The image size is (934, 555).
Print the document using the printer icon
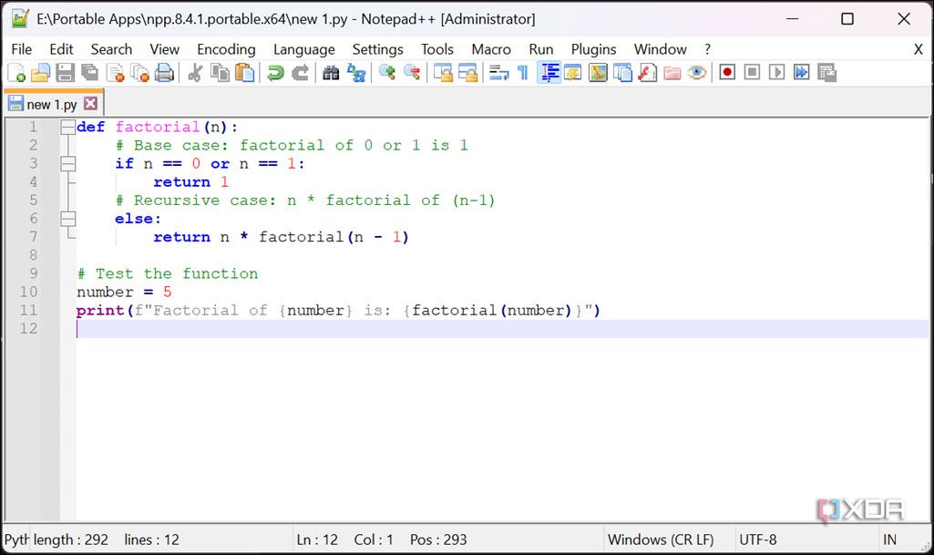pos(164,73)
